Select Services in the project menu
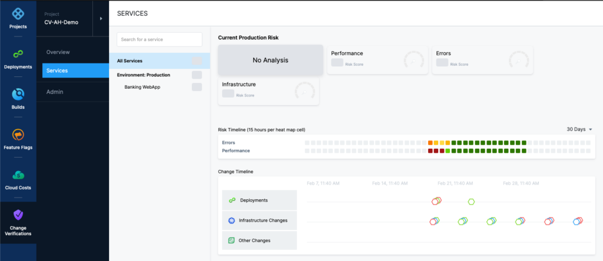This screenshot has width=603, height=261. coord(76,71)
